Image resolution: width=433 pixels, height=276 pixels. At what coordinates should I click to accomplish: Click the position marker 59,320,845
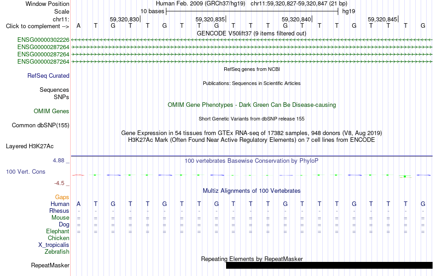point(382,19)
